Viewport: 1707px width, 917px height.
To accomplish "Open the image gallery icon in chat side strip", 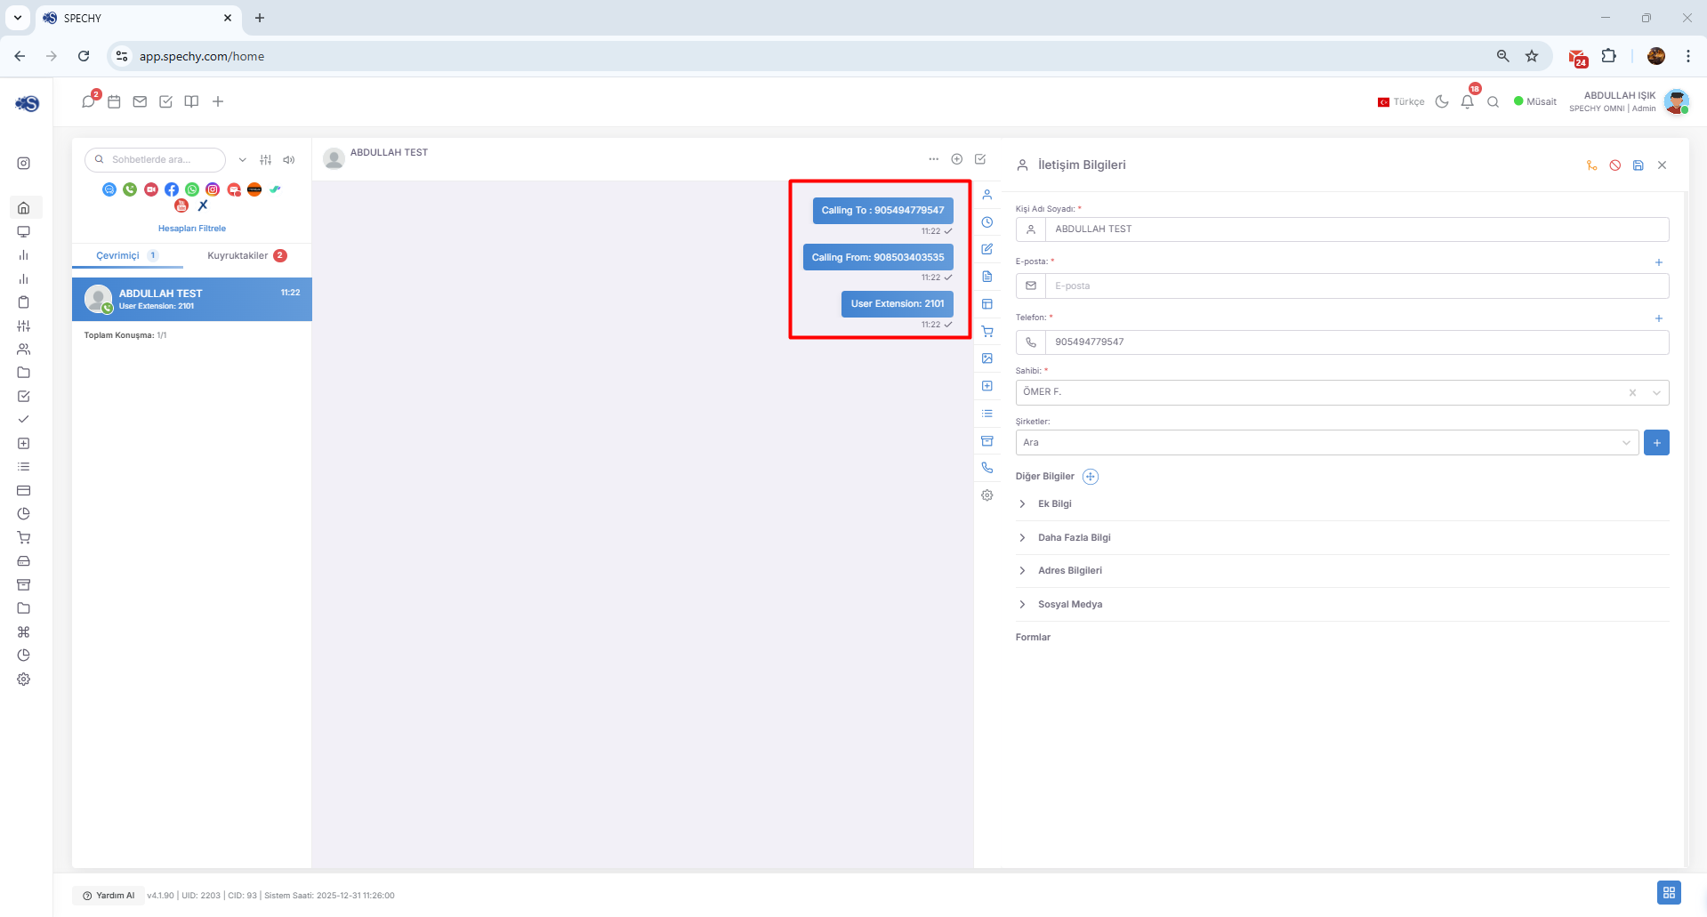I will point(987,358).
